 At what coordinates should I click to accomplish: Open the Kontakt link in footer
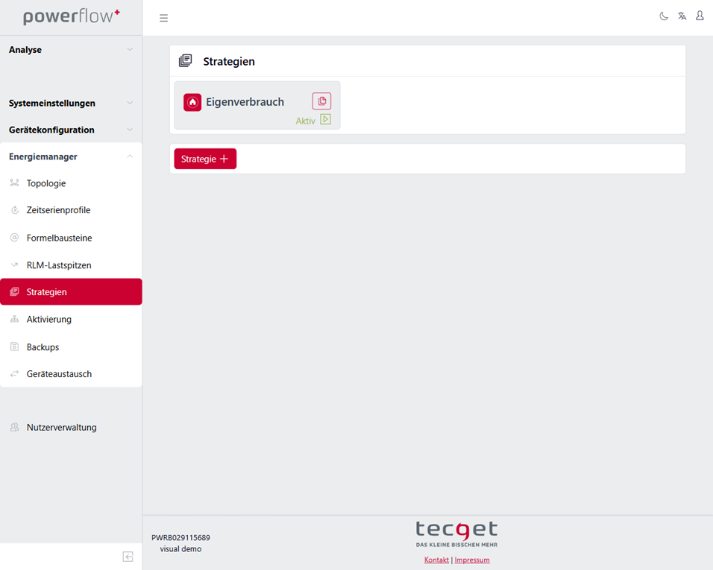(x=436, y=560)
